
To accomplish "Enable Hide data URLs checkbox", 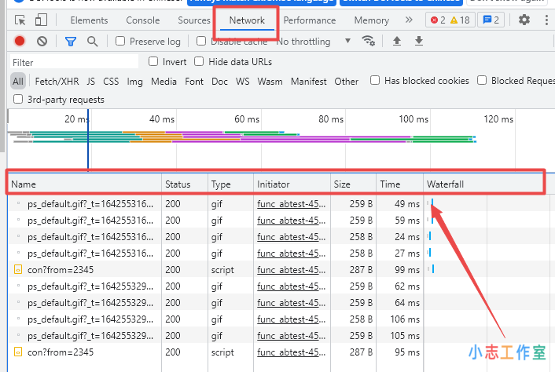I will (x=200, y=61).
